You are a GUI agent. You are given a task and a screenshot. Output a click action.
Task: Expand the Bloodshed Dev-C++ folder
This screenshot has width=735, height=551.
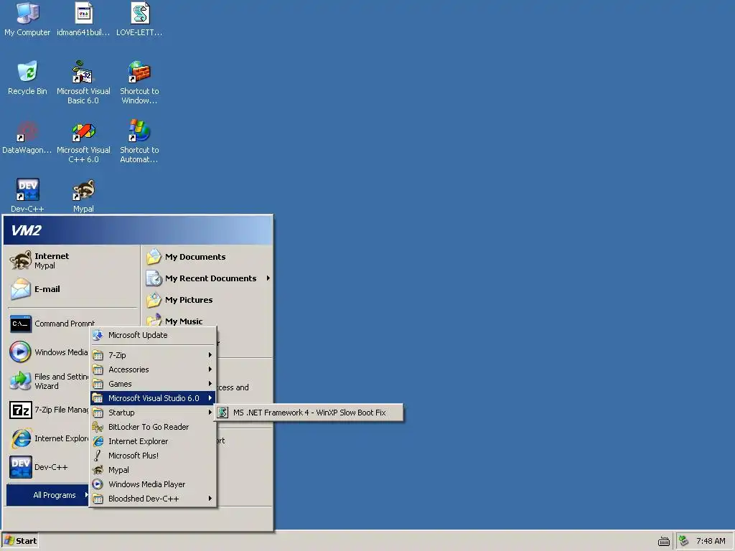click(153, 499)
